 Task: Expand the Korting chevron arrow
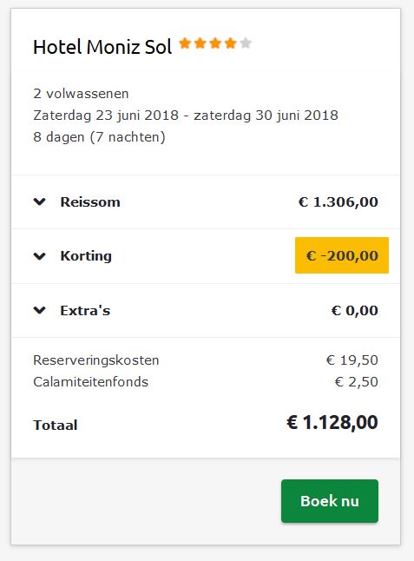(40, 256)
